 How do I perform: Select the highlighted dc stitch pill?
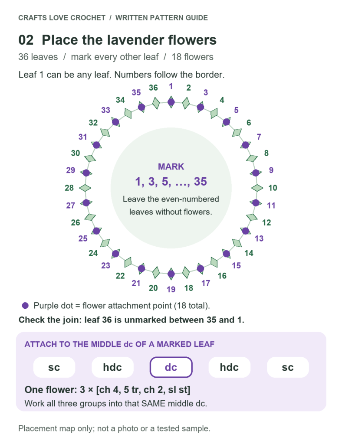(171, 367)
